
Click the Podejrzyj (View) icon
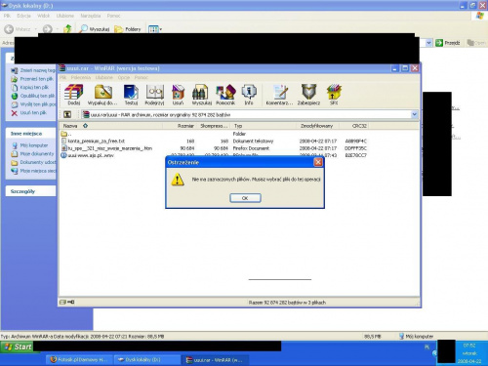tap(154, 95)
